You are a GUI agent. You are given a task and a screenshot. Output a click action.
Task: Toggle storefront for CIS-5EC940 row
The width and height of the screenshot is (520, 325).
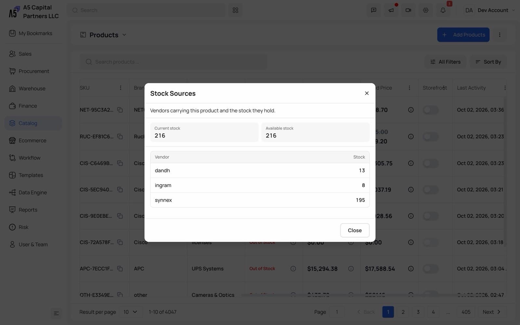(x=430, y=189)
